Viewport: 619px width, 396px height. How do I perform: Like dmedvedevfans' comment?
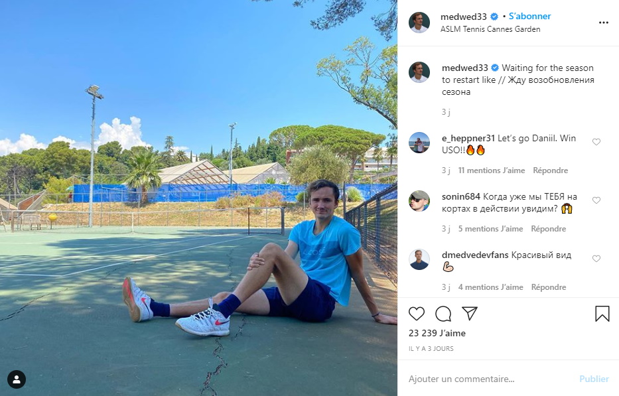tap(596, 259)
